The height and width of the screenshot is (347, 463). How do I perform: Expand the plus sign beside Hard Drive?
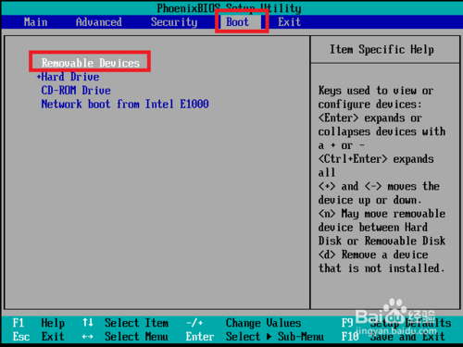39,77
